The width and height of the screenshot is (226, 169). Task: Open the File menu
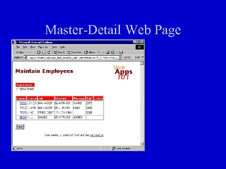pos(18,47)
